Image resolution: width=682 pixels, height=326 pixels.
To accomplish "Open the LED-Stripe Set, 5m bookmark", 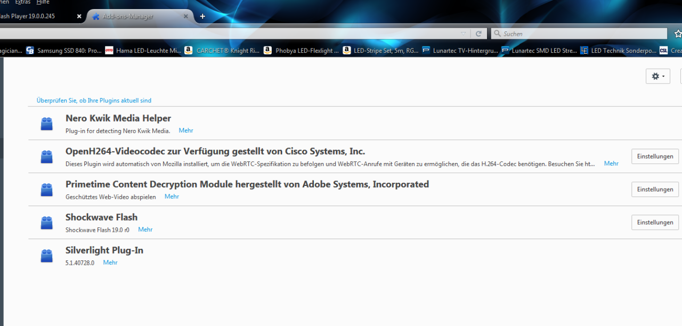I will [x=380, y=51].
